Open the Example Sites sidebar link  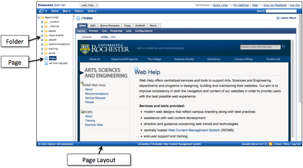(94, 125)
